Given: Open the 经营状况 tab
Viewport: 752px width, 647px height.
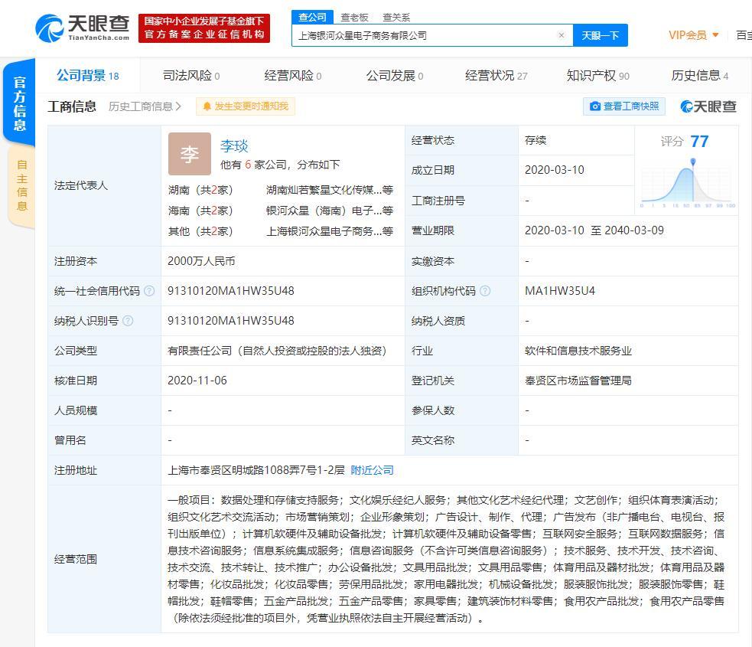Looking at the screenshot, I should pos(496,75).
